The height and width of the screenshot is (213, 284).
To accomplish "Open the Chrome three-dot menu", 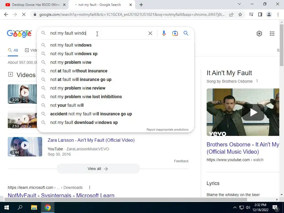I will 278,14.
